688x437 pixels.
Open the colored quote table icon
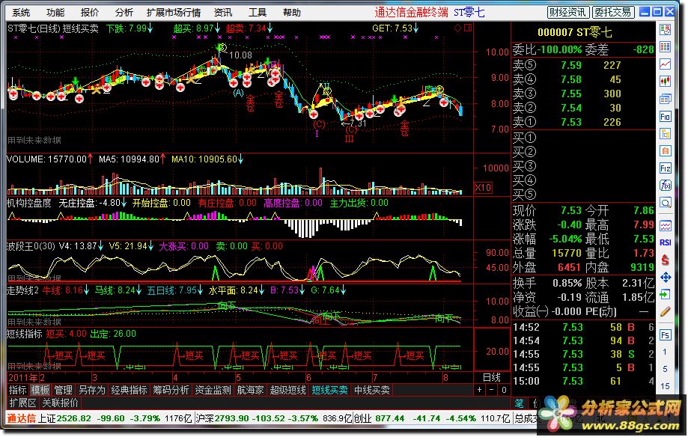pyautogui.click(x=666, y=47)
